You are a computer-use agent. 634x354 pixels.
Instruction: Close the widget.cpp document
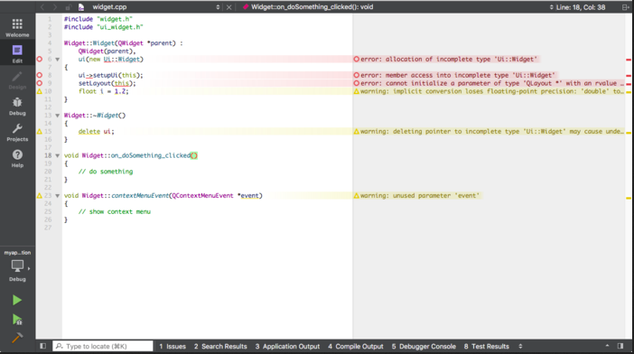(x=228, y=7)
